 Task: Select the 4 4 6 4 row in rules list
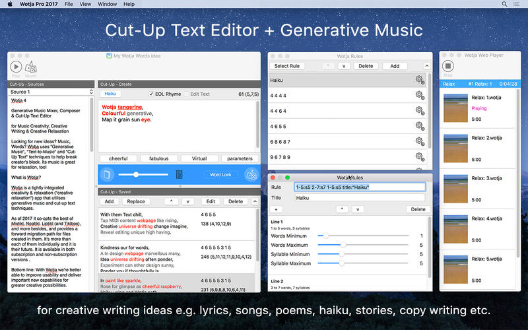point(348,111)
